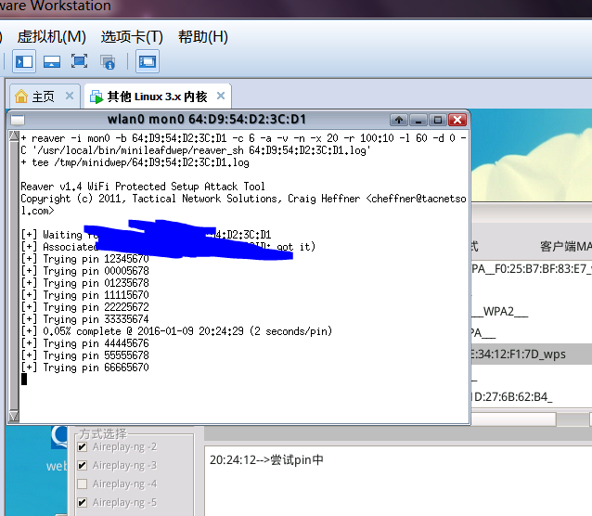Screen dimensions: 592x516
Task: Switch to 其他 Linux 3.x 内核 tab
Action: click(158, 97)
